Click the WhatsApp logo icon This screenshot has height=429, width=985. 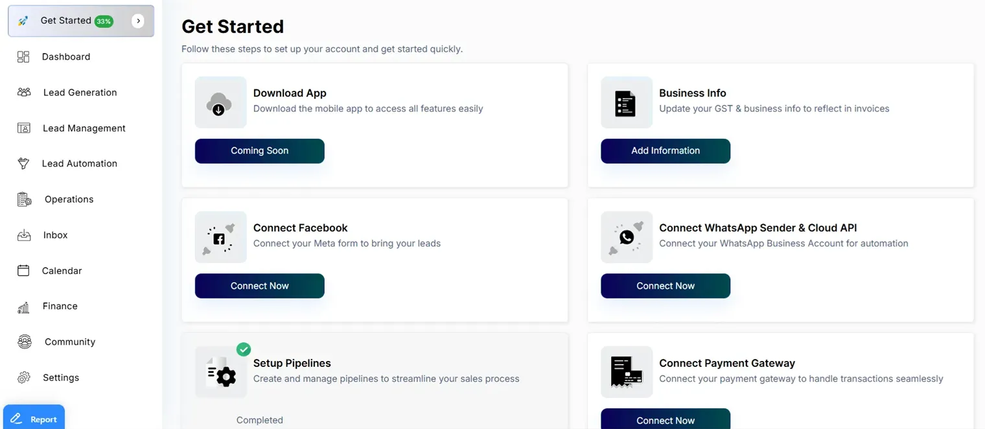point(626,237)
